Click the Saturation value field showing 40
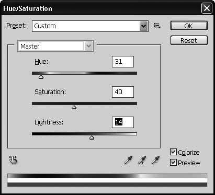 [x=123, y=92]
